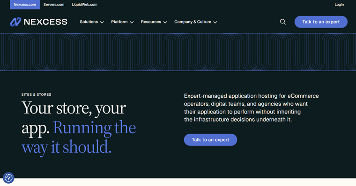Expand the Company & Culture menu
Image resolution: width=356 pixels, height=186 pixels.
196,22
